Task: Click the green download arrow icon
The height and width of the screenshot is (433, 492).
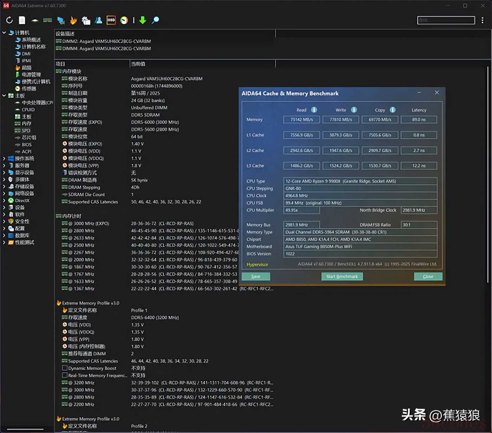Action: pyautogui.click(x=143, y=20)
